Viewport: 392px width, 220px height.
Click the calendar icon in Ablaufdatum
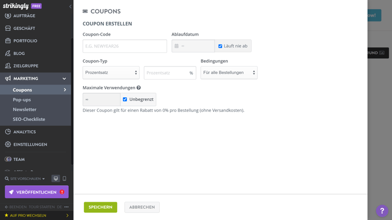pos(177,46)
